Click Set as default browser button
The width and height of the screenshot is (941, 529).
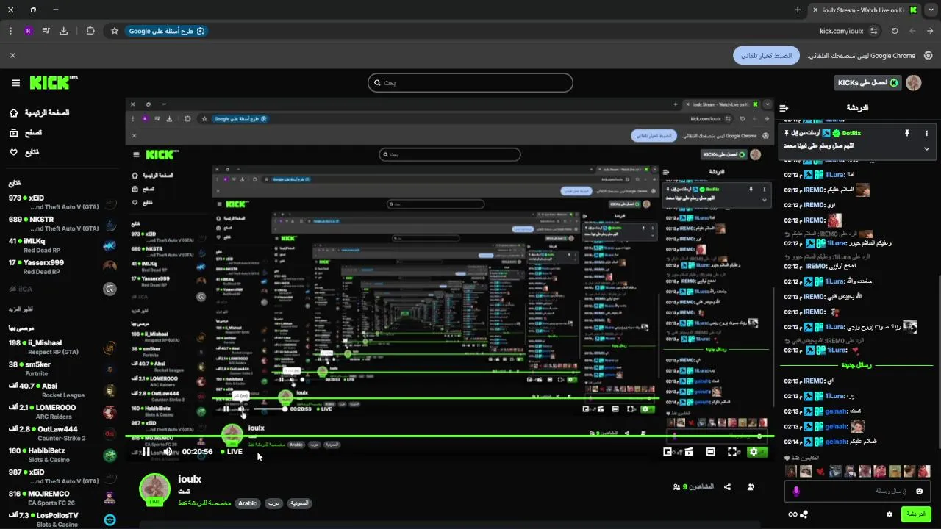pos(766,55)
